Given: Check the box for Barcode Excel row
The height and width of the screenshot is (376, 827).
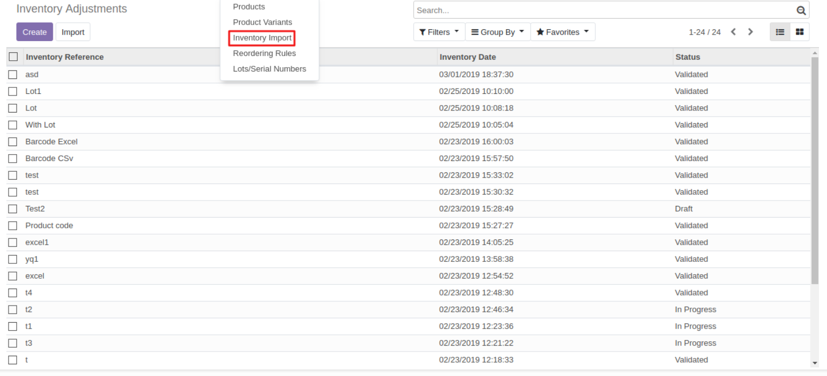Looking at the screenshot, I should pos(13,142).
